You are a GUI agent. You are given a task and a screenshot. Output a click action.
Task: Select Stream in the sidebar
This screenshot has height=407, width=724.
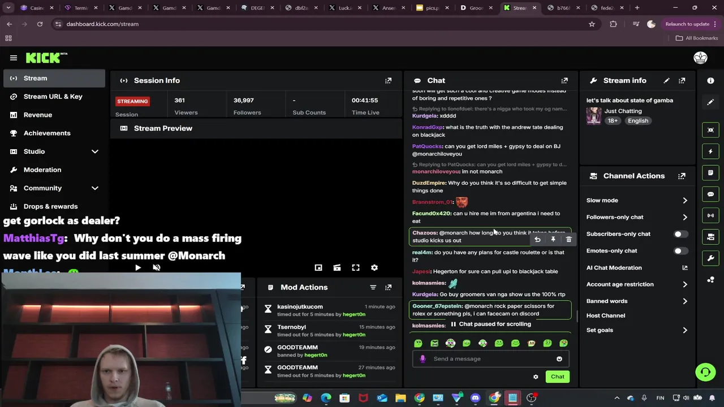point(54,79)
